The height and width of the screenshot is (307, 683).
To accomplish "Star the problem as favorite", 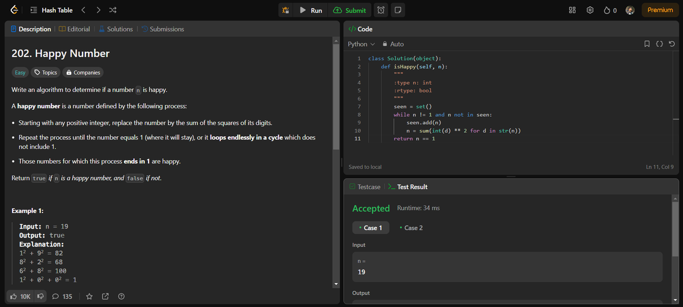I will point(90,296).
